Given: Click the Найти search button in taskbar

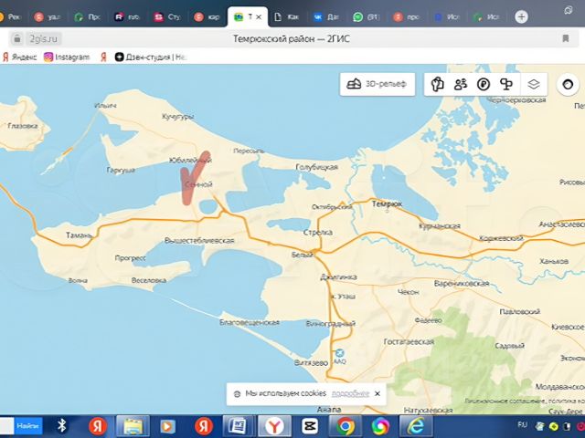Looking at the screenshot, I should coord(28,426).
